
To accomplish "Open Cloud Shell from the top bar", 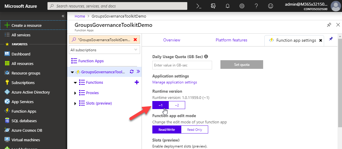I will pos(198,6).
